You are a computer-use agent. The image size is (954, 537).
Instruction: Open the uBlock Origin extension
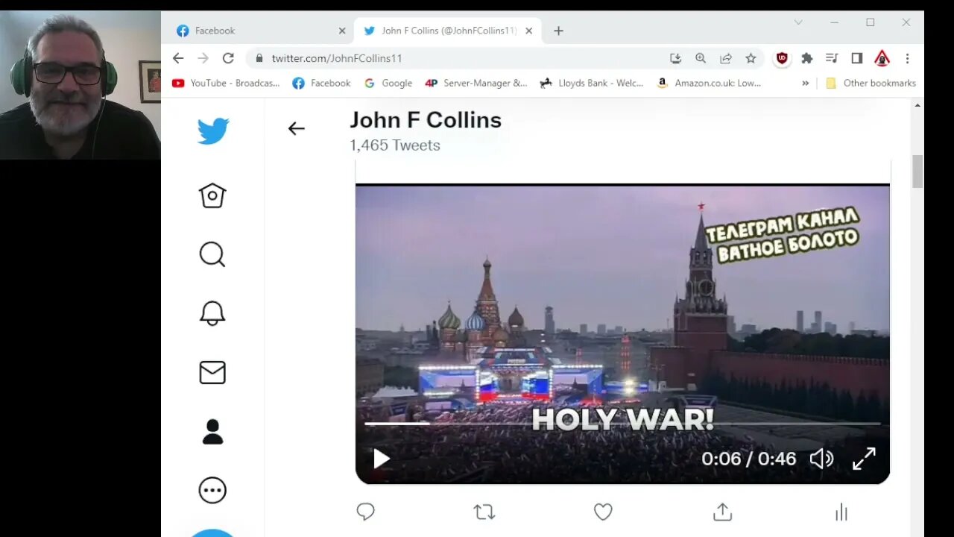pyautogui.click(x=782, y=58)
